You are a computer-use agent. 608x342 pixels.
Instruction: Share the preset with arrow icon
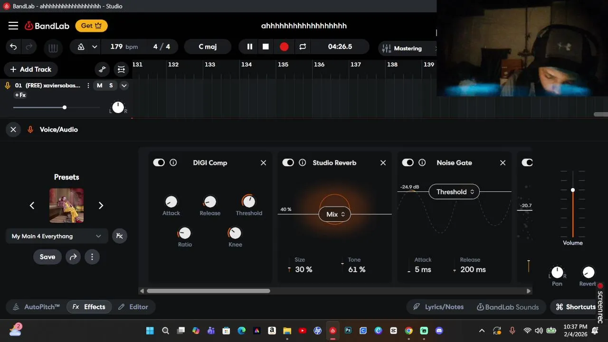point(73,257)
